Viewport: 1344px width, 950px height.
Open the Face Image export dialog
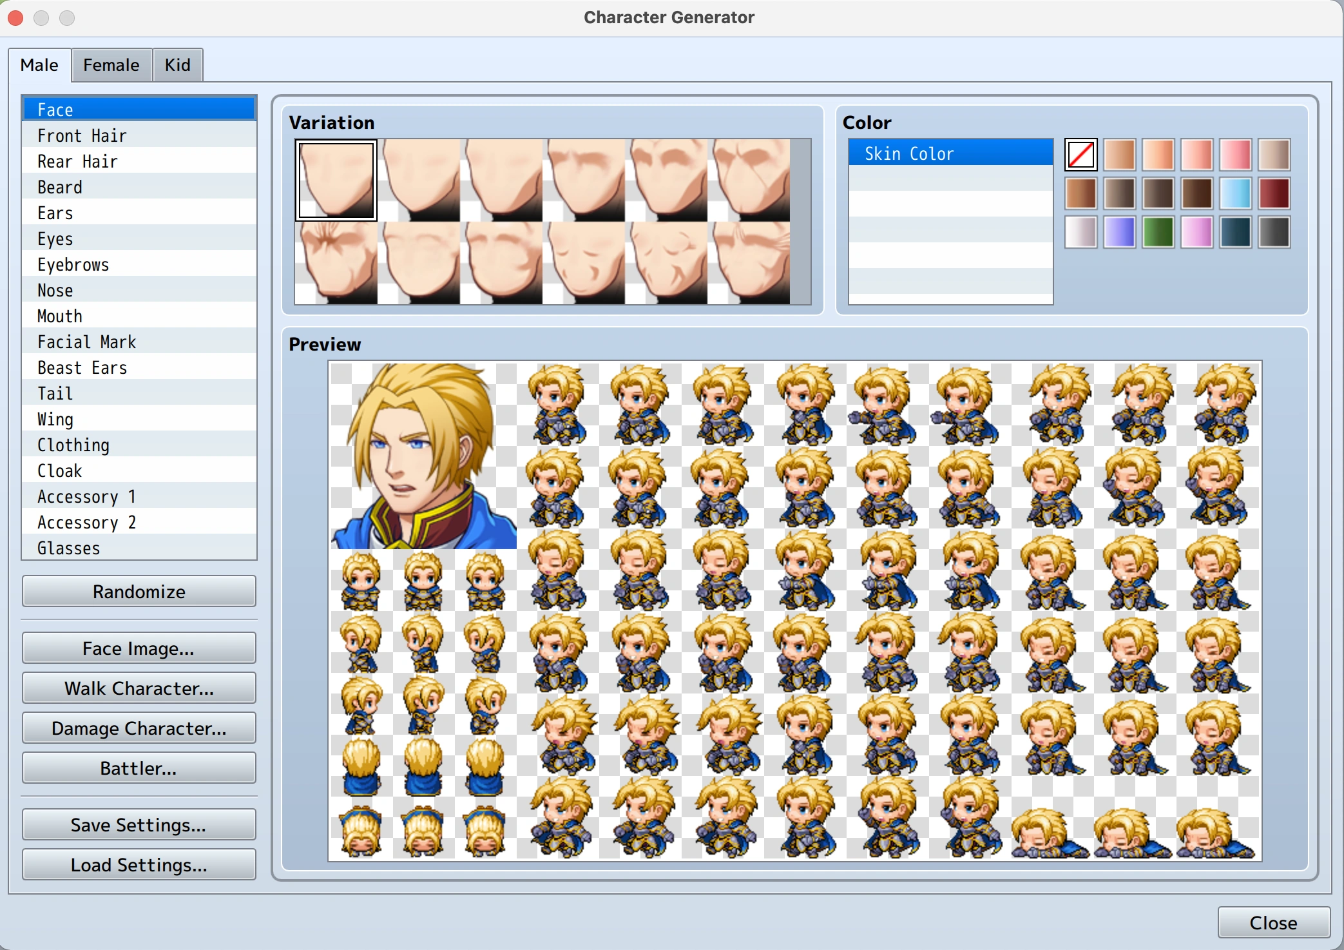coord(139,648)
